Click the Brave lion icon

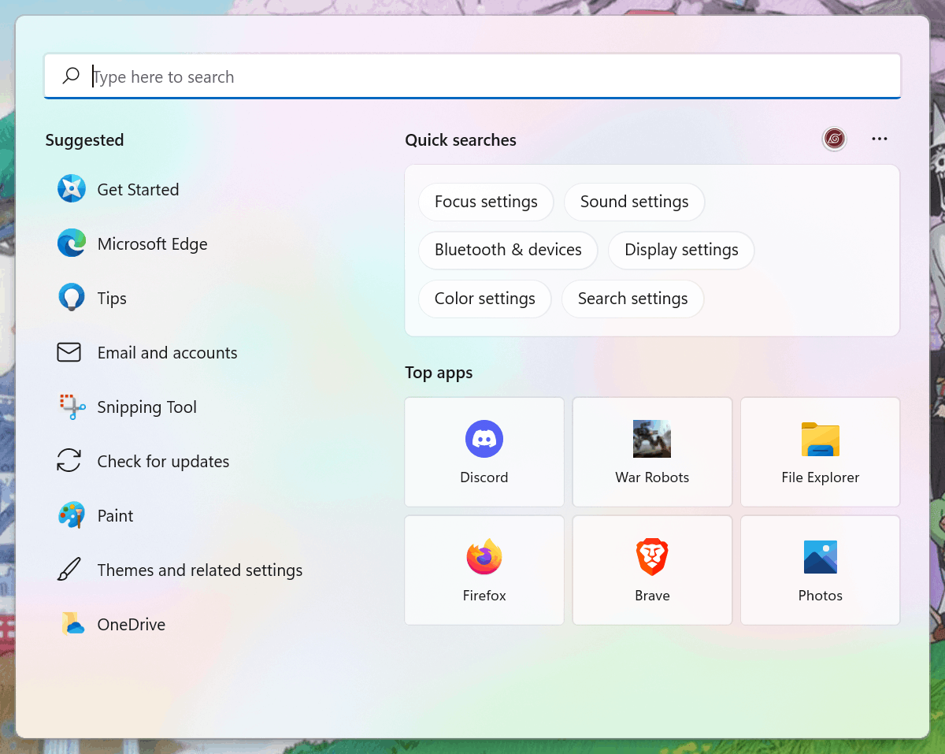(x=652, y=557)
